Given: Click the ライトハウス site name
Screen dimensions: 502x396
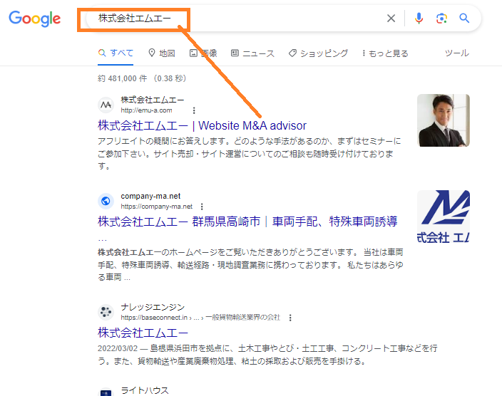Looking at the screenshot, I should coord(145,390).
